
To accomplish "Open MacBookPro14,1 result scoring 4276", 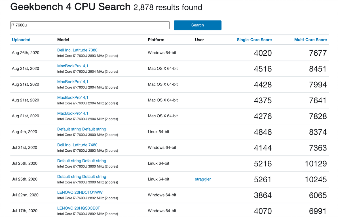I will (73, 113).
